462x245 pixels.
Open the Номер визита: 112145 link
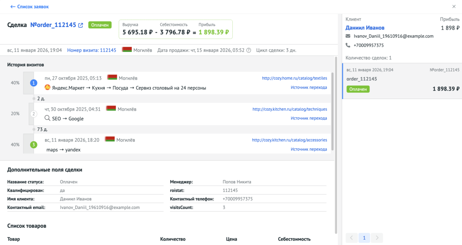pos(92,50)
